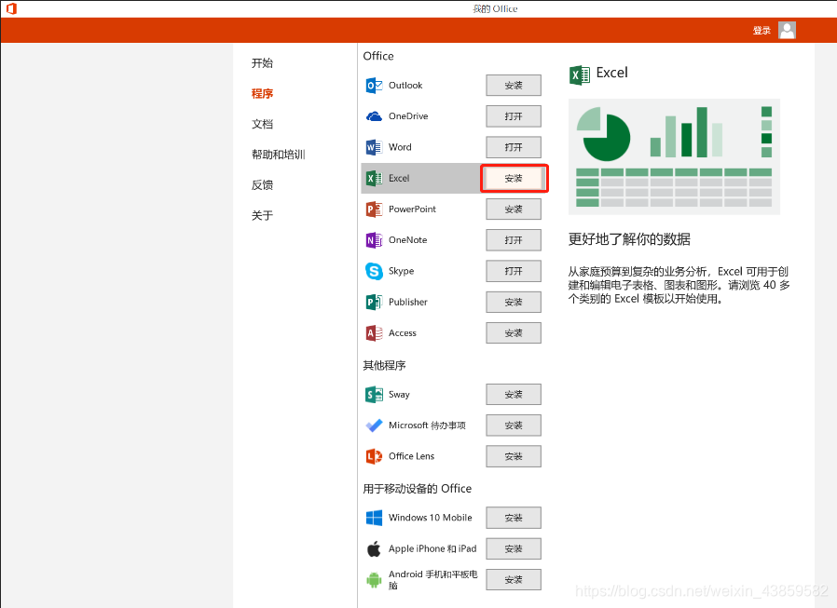Image resolution: width=837 pixels, height=608 pixels.
Task: Select the 程序 sidebar item
Action: pos(262,93)
